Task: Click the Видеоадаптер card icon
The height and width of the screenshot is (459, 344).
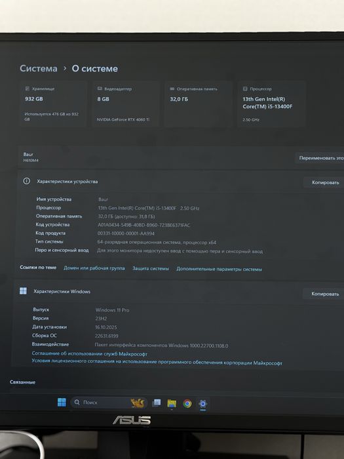Action: [x=100, y=89]
